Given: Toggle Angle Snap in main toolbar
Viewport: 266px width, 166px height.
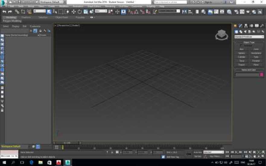Looking at the screenshot, I should pos(136,12).
